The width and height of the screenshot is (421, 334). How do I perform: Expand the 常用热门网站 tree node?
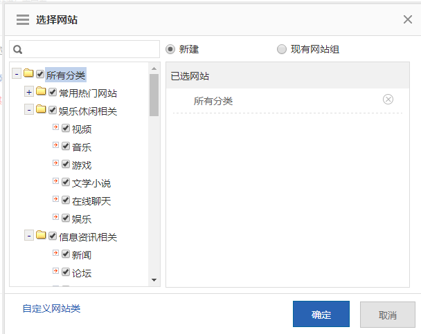pyautogui.click(x=29, y=92)
